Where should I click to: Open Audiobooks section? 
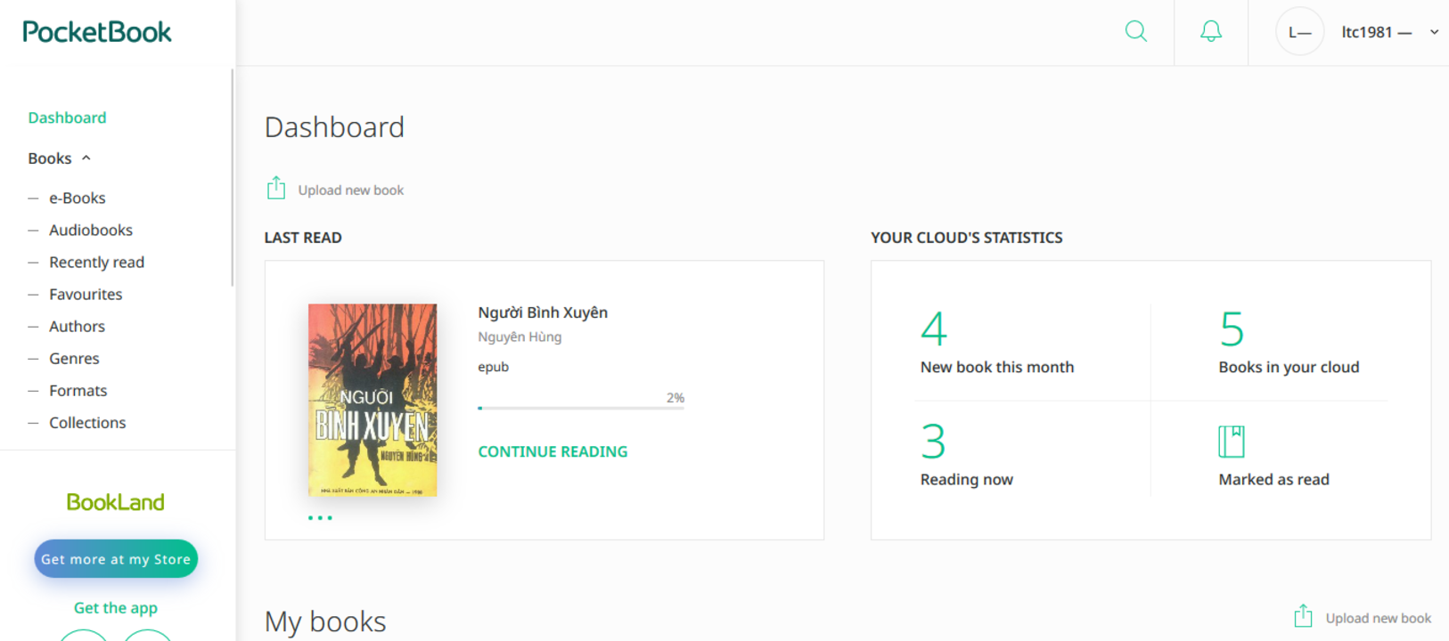pos(91,230)
